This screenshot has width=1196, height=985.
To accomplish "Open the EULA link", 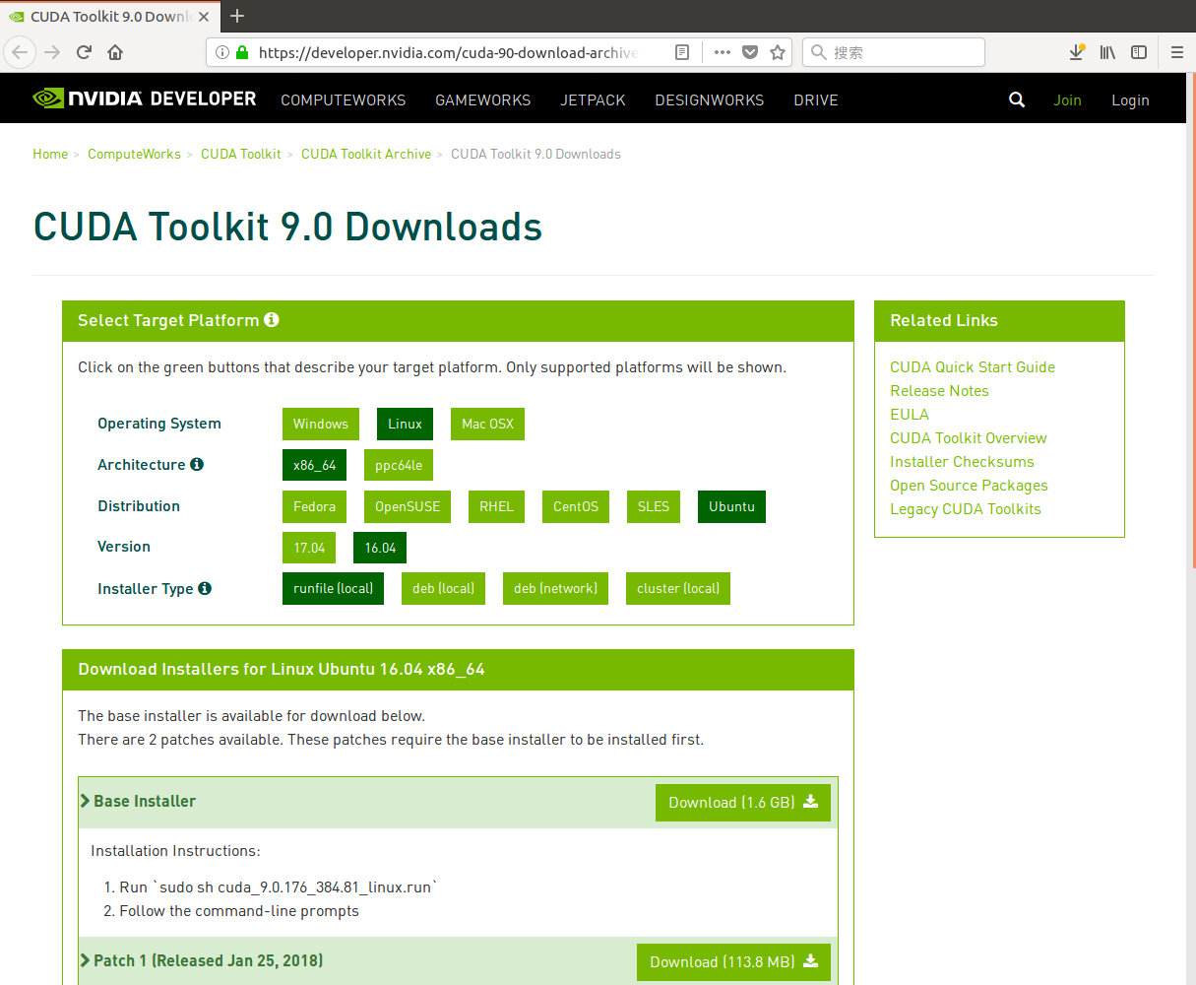I will click(x=910, y=414).
